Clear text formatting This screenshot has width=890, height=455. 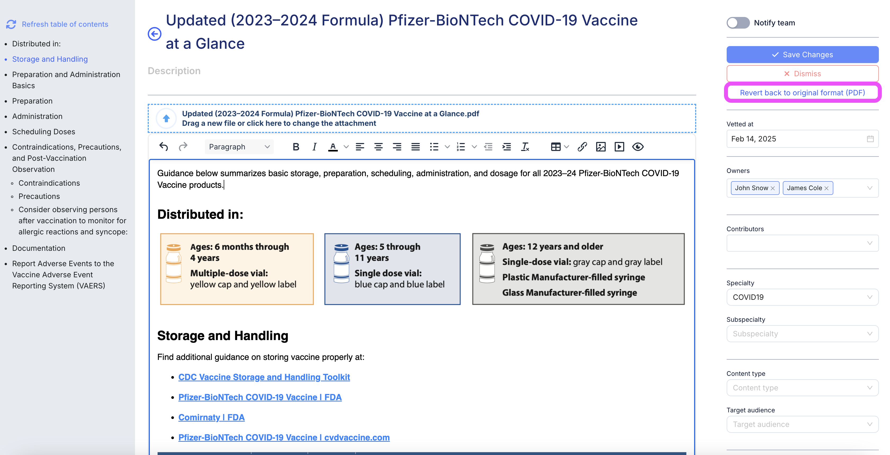click(x=525, y=147)
